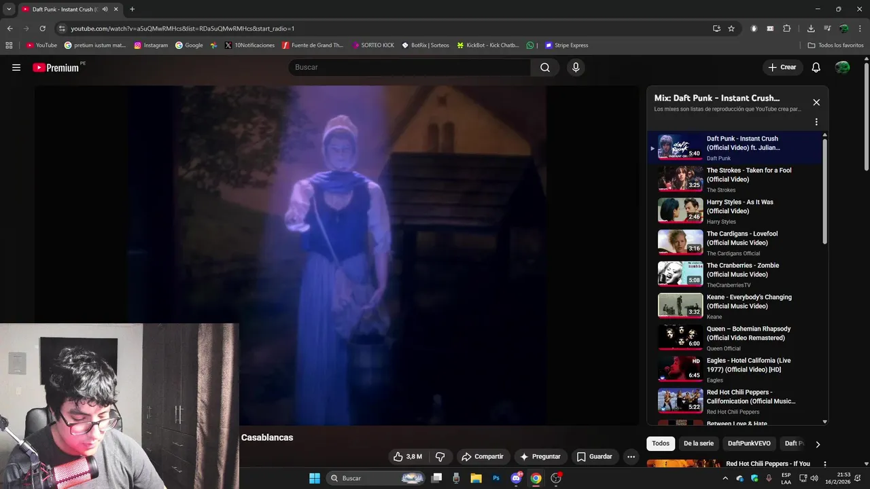Play The Strokes - Taken for a Fool
870x489 pixels.
pos(735,179)
